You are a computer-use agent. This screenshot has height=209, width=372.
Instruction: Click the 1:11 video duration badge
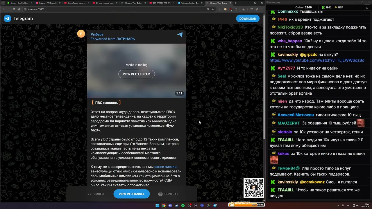[x=179, y=93]
